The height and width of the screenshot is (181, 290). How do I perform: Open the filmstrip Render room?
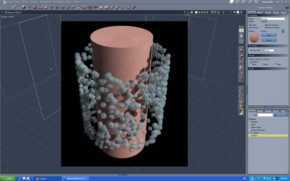pyautogui.click(x=256, y=2)
